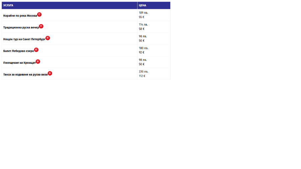This screenshot has height=169, width=301.
Task: Click the price 109 лв.
Action: pos(143,13)
